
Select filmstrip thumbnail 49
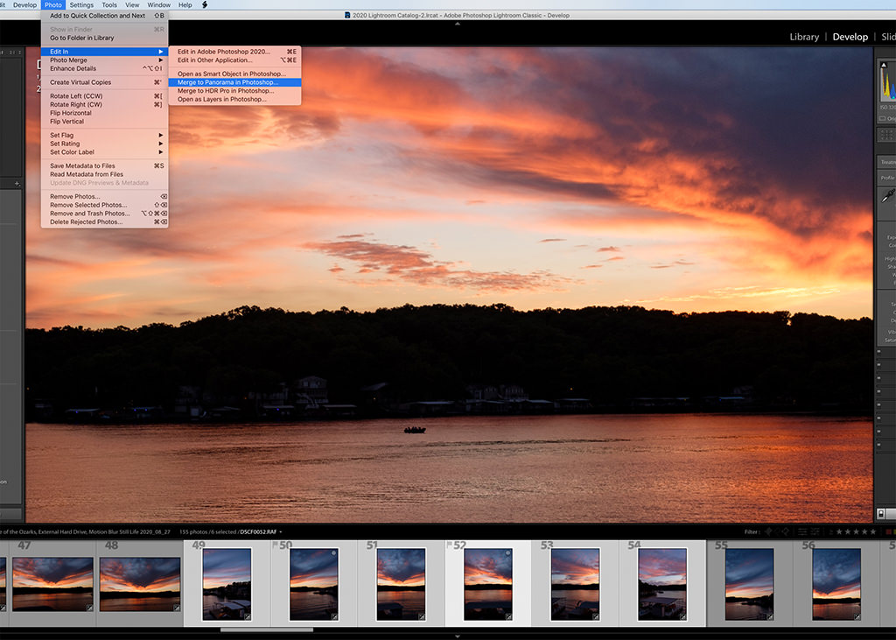pyautogui.click(x=227, y=585)
